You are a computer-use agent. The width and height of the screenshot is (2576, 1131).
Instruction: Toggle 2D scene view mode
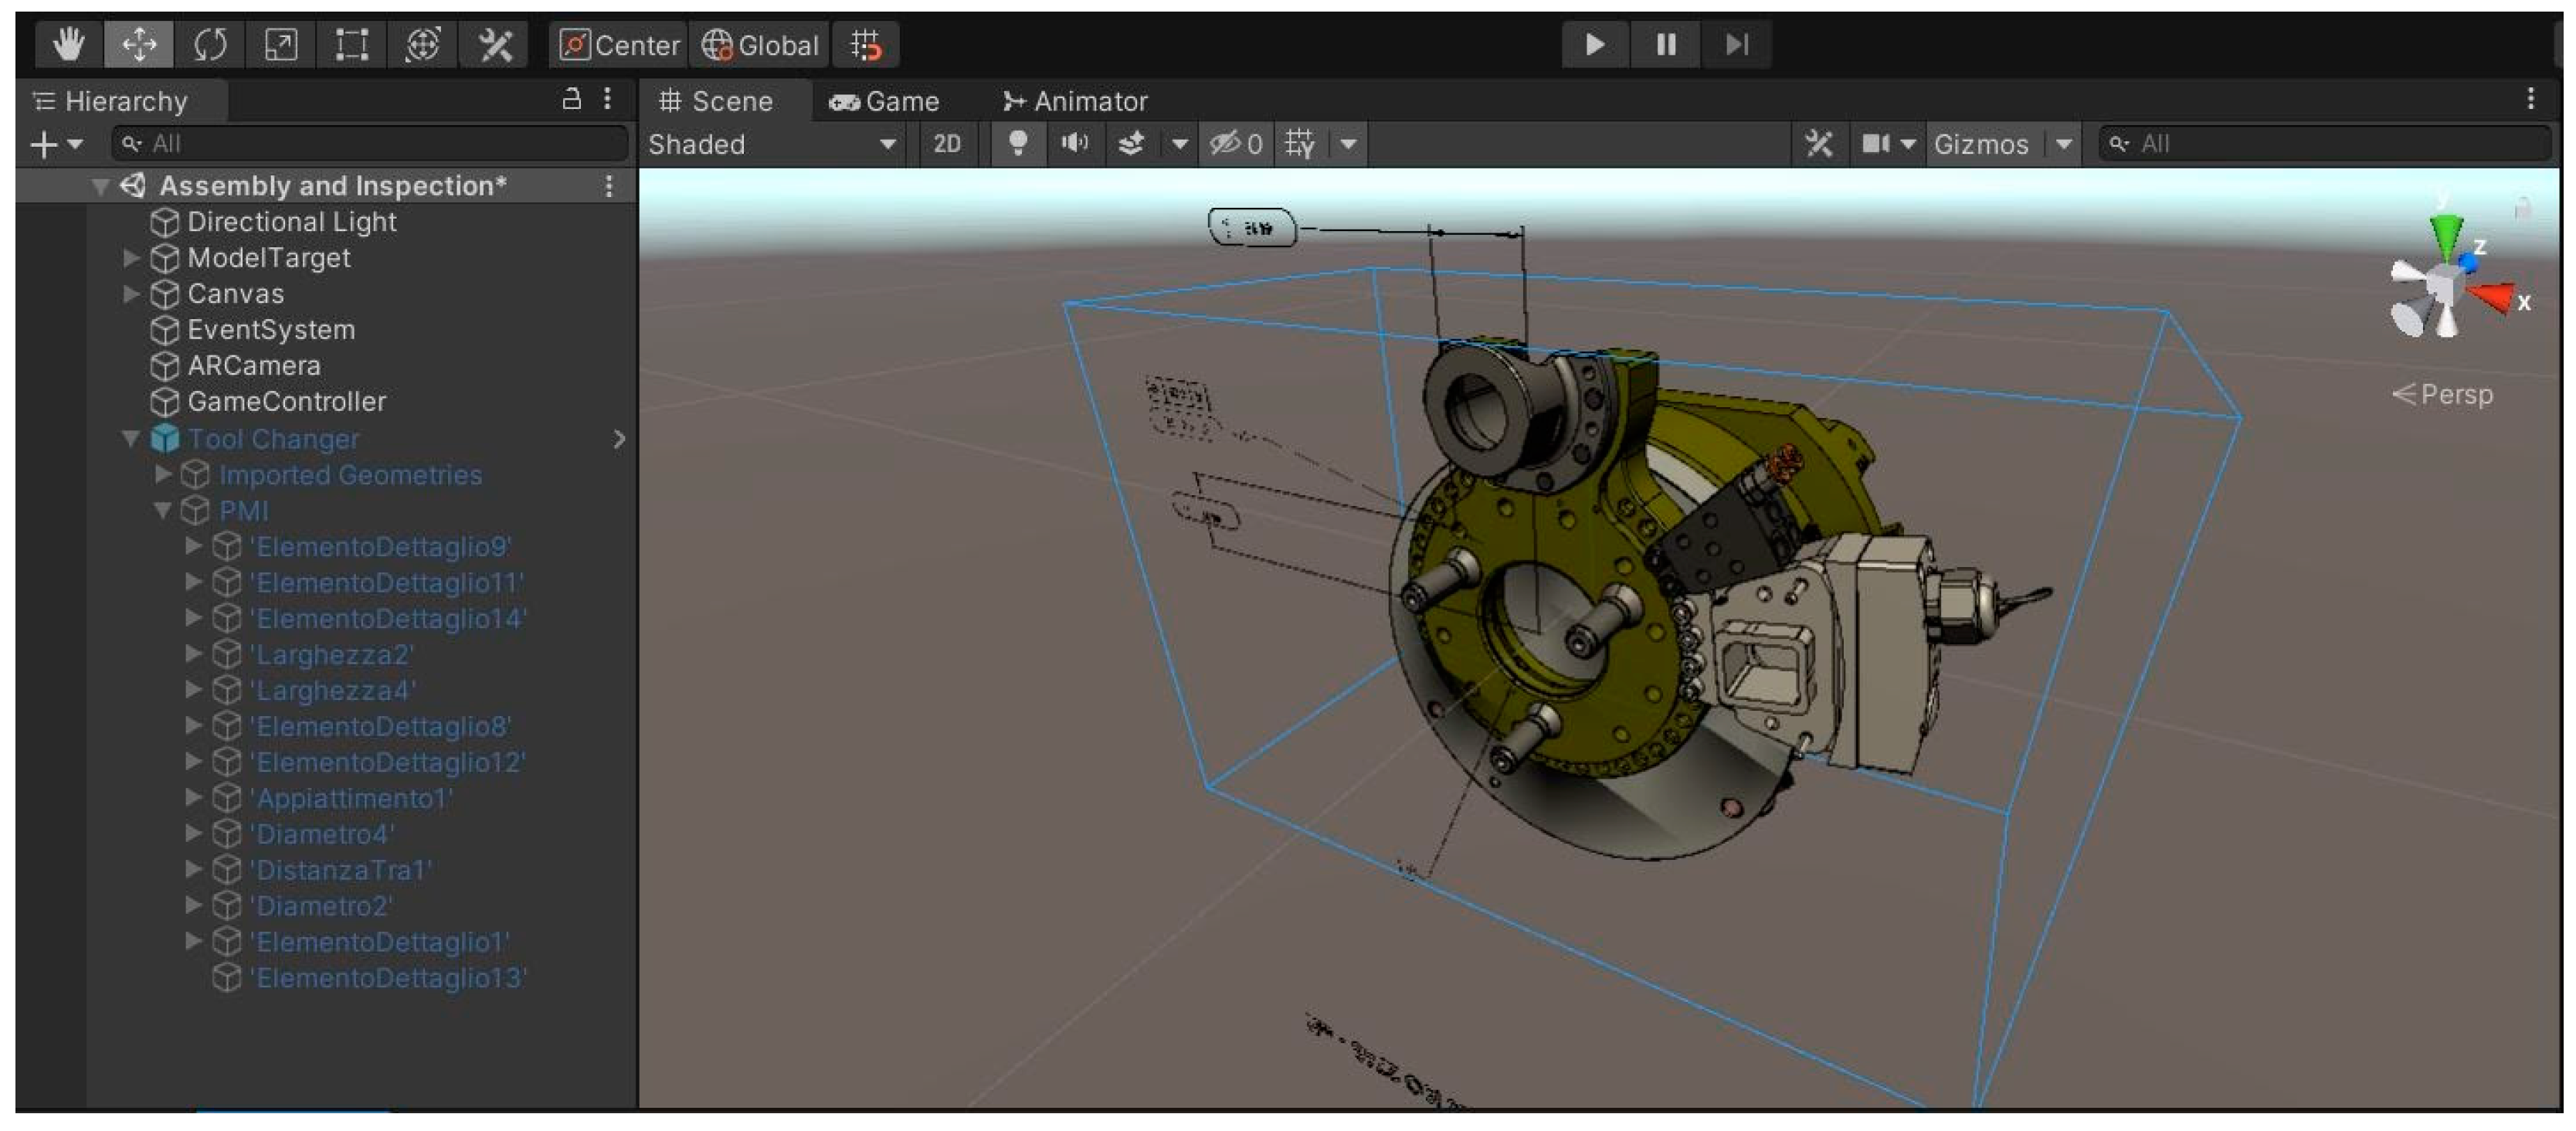946,144
